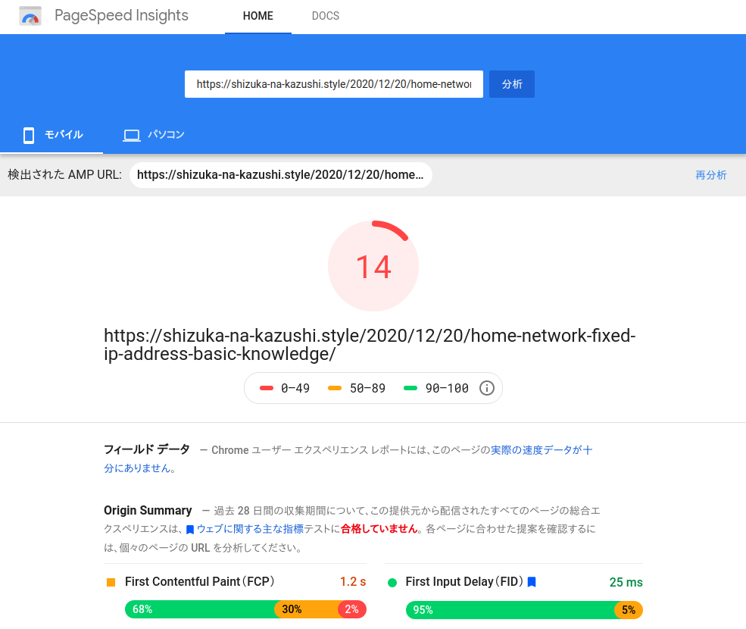The image size is (746, 629).
Task: Click the URL input field
Action: pos(333,84)
